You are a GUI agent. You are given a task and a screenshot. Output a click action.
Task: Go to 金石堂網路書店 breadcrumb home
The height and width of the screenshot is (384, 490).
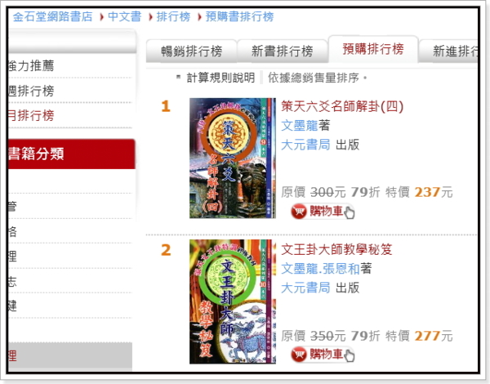click(x=52, y=16)
